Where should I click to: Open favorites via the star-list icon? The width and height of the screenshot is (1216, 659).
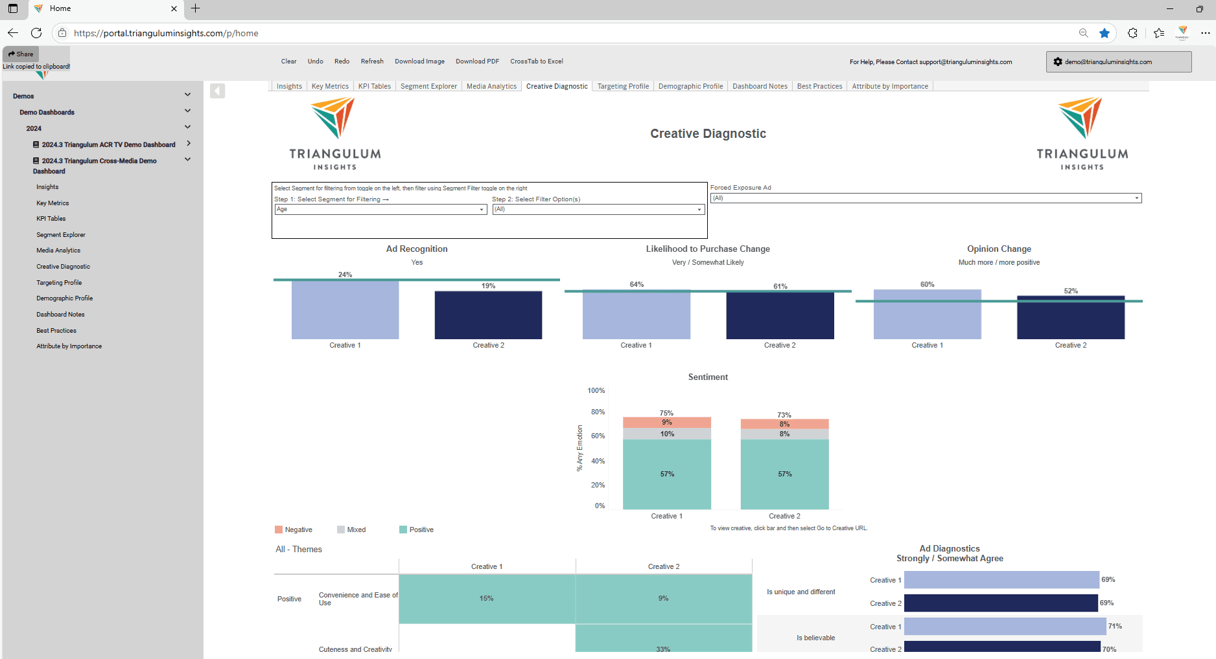point(1160,32)
